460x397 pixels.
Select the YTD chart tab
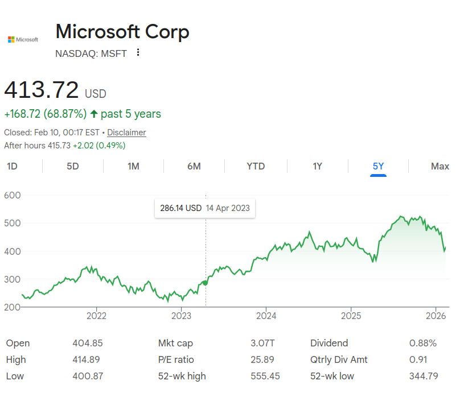pyautogui.click(x=256, y=166)
